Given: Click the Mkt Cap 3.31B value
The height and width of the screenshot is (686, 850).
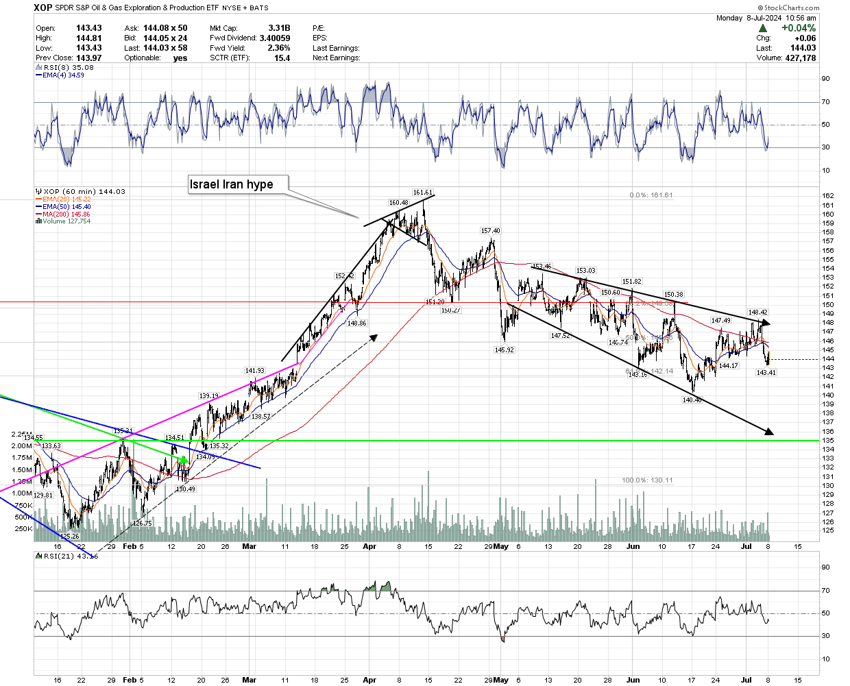Looking at the screenshot, I should point(279,28).
